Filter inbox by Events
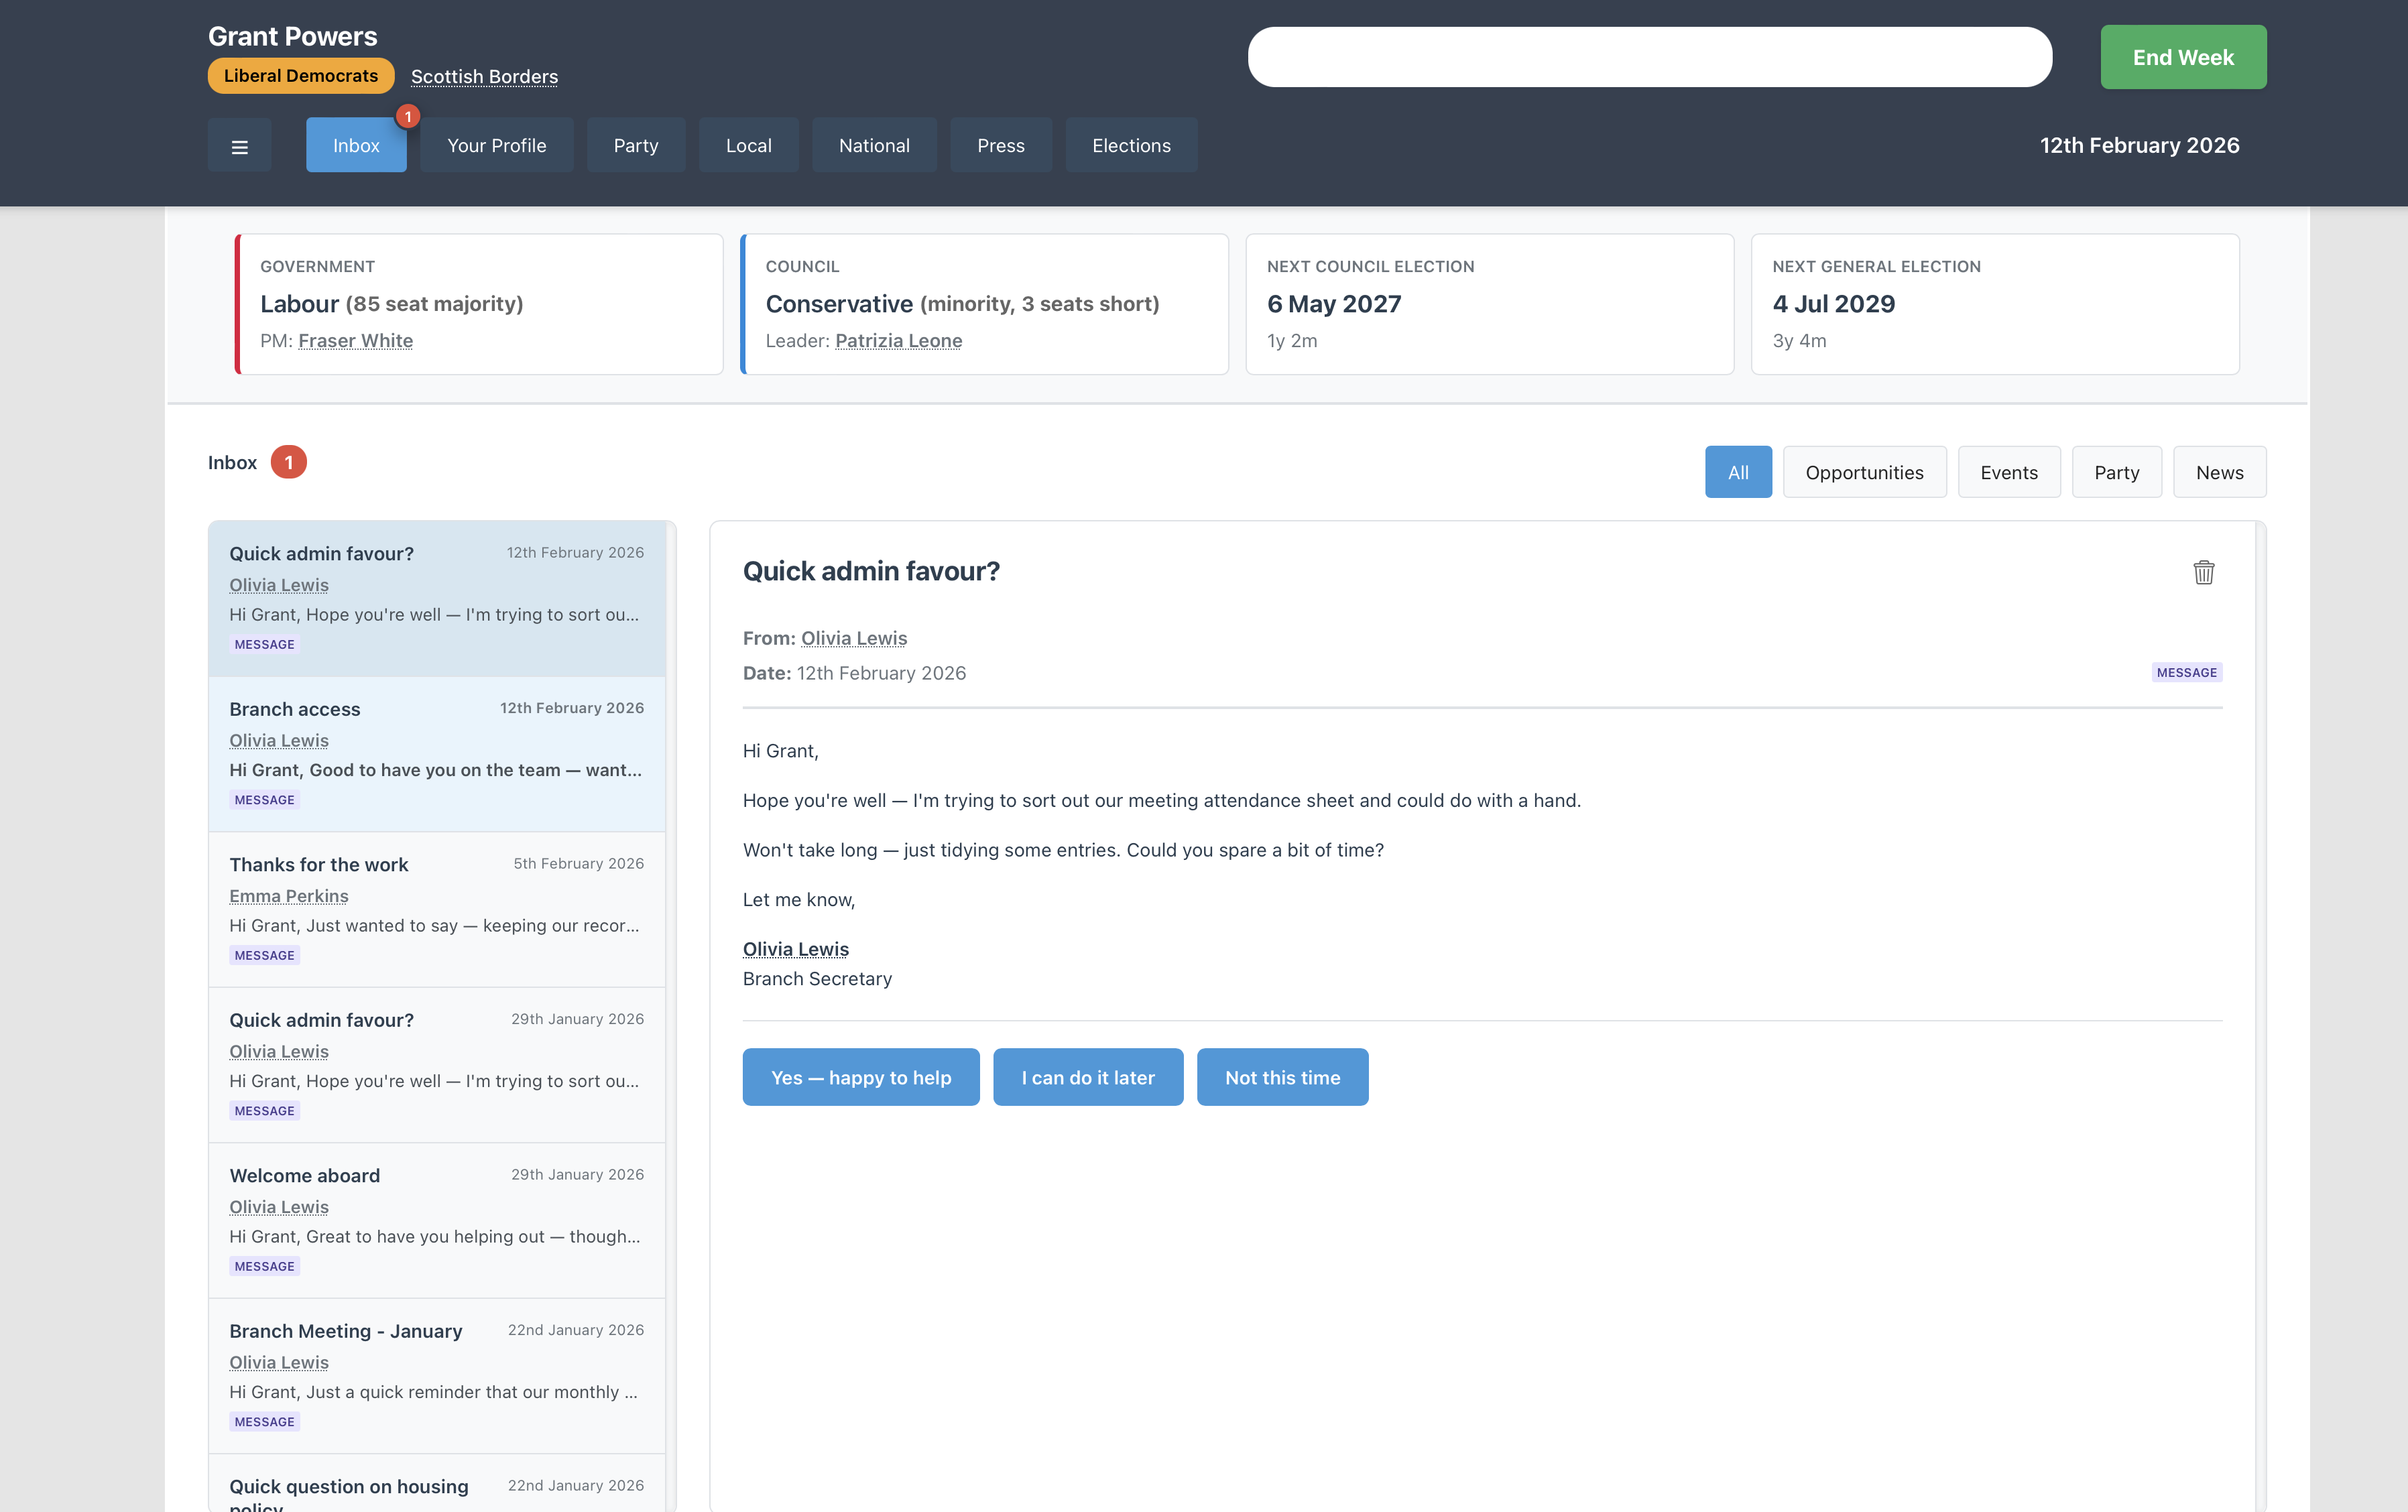 tap(2008, 472)
